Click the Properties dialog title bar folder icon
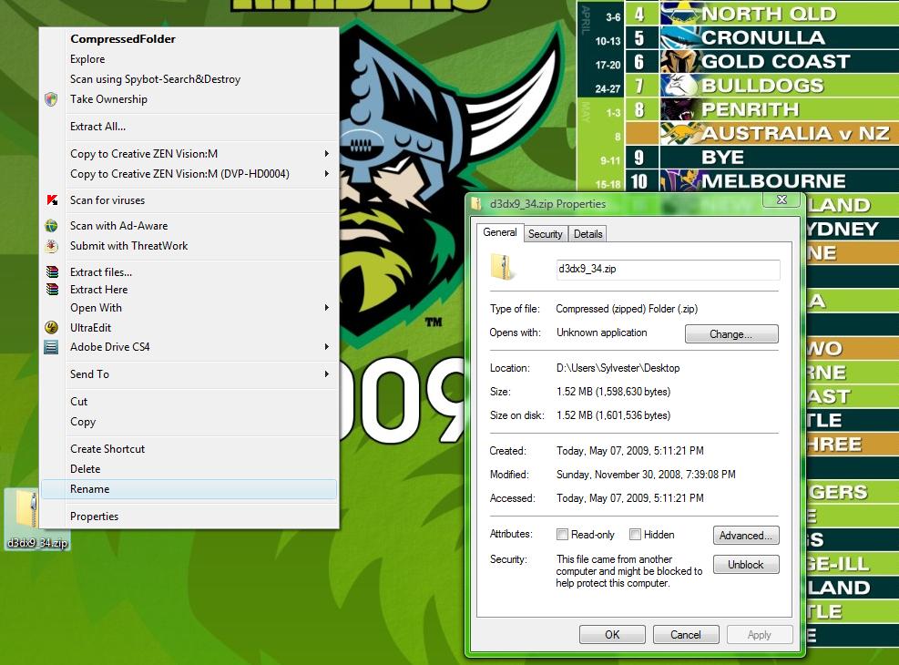Screen dimensions: 899x665 tap(475, 203)
